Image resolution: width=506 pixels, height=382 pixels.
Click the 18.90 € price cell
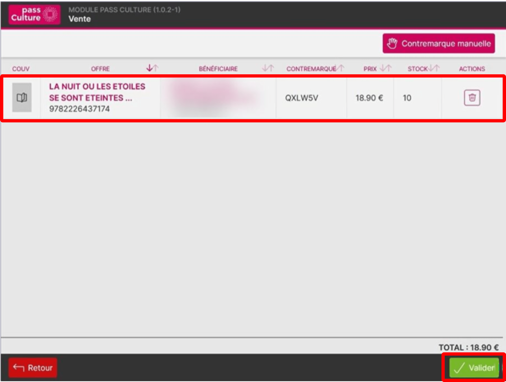tap(369, 98)
